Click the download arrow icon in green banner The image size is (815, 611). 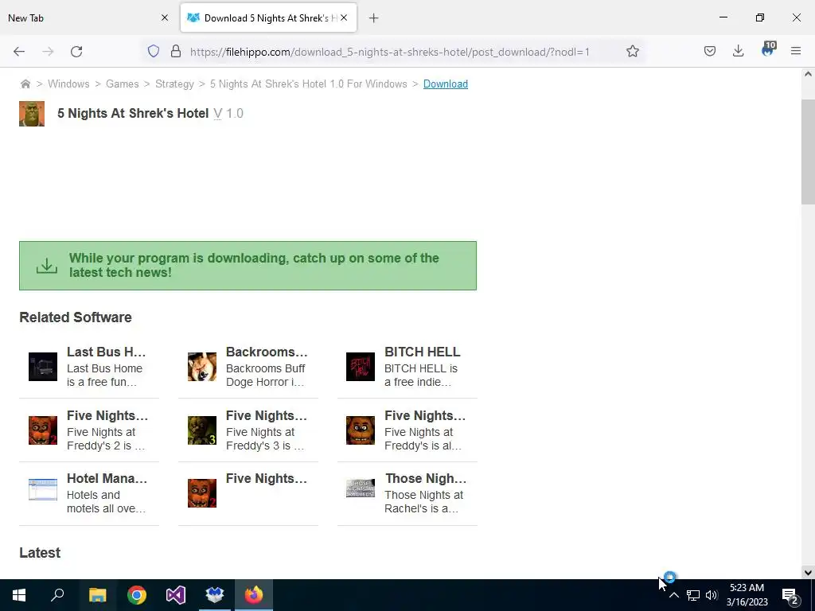[x=47, y=266]
